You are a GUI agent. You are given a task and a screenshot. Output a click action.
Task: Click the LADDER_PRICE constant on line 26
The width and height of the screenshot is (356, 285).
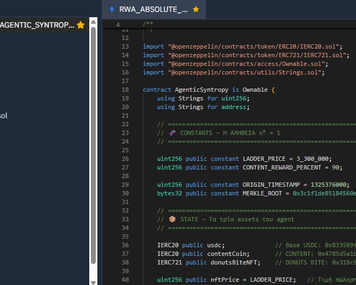(x=265, y=159)
